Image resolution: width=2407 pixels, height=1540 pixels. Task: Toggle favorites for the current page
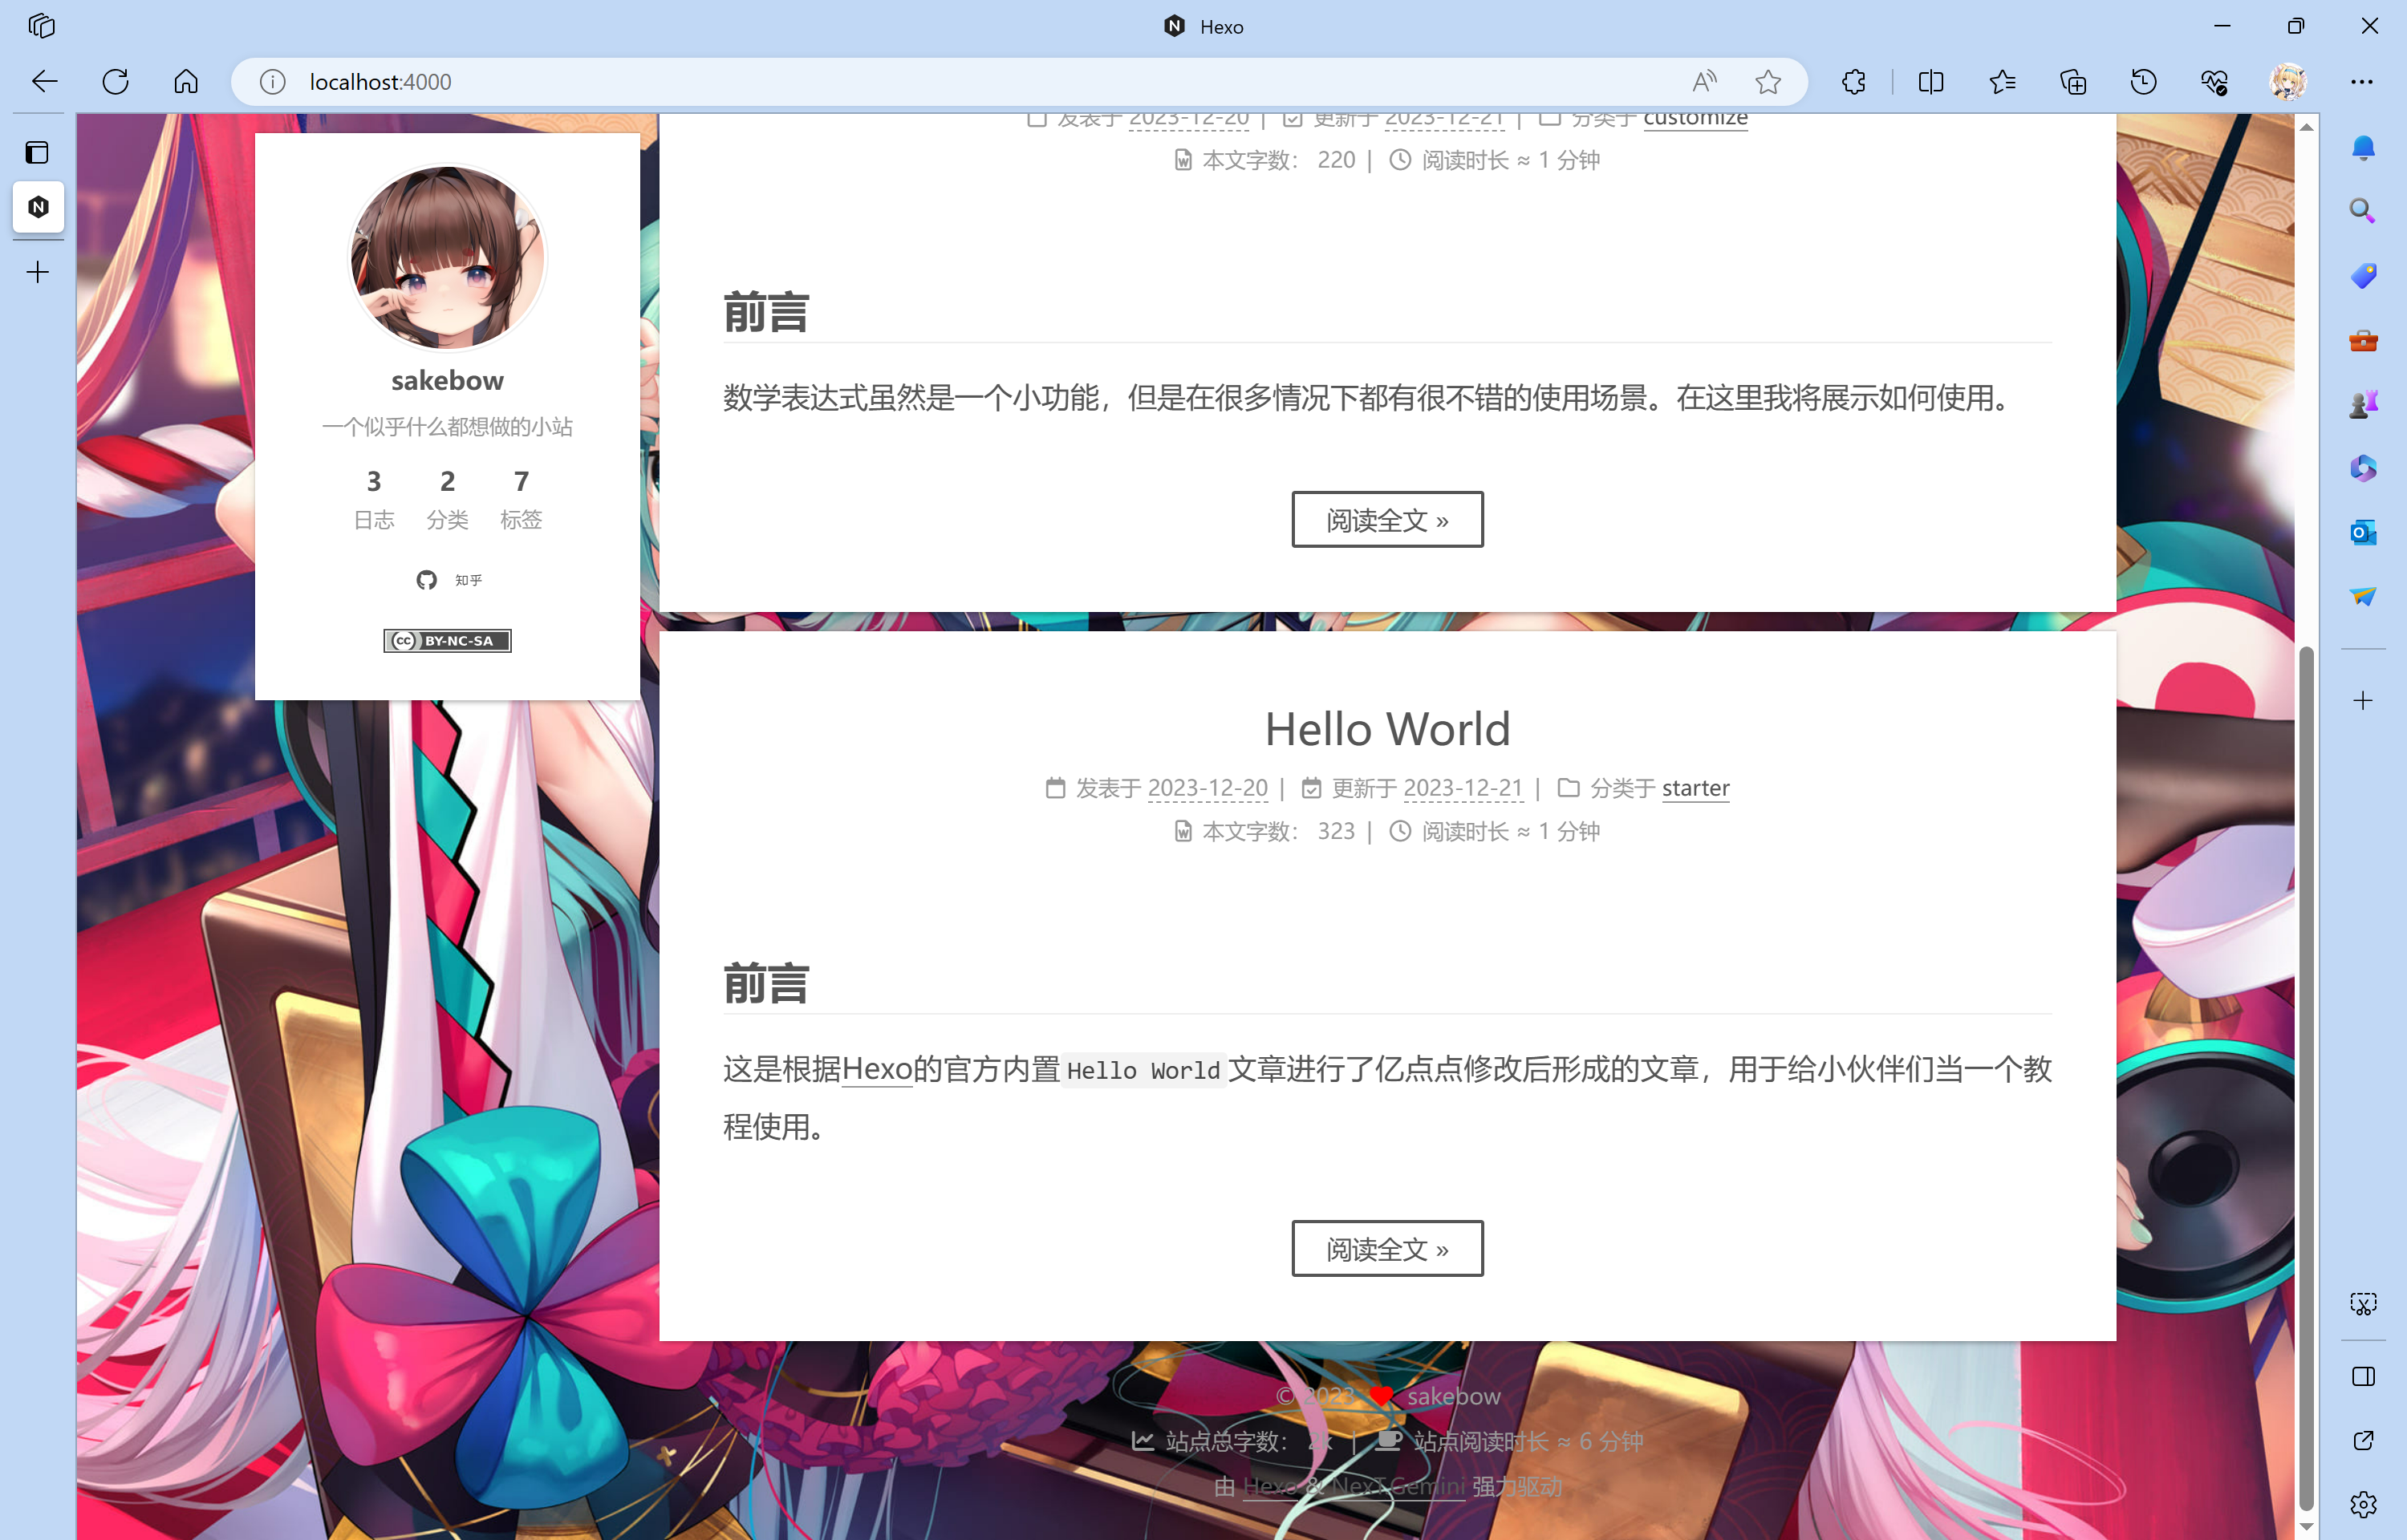(x=1768, y=82)
